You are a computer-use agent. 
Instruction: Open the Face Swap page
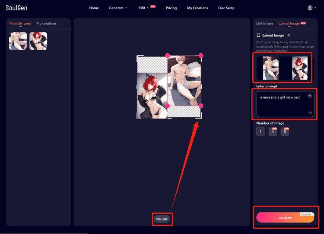click(226, 8)
